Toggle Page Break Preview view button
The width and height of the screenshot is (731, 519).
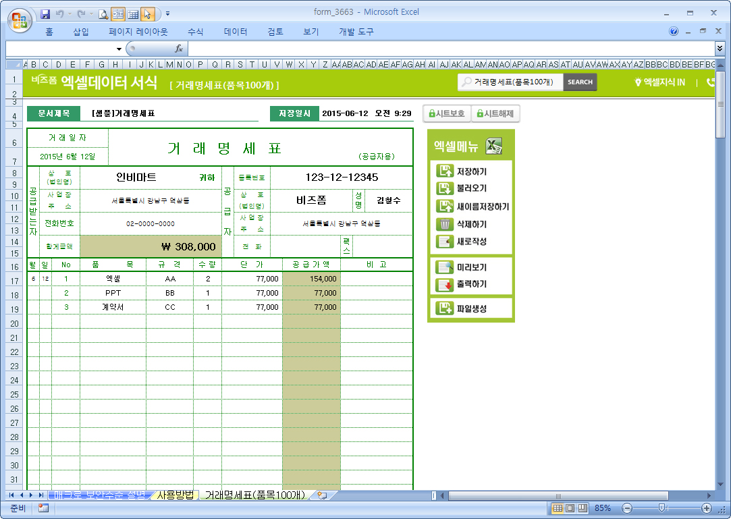[x=581, y=508]
